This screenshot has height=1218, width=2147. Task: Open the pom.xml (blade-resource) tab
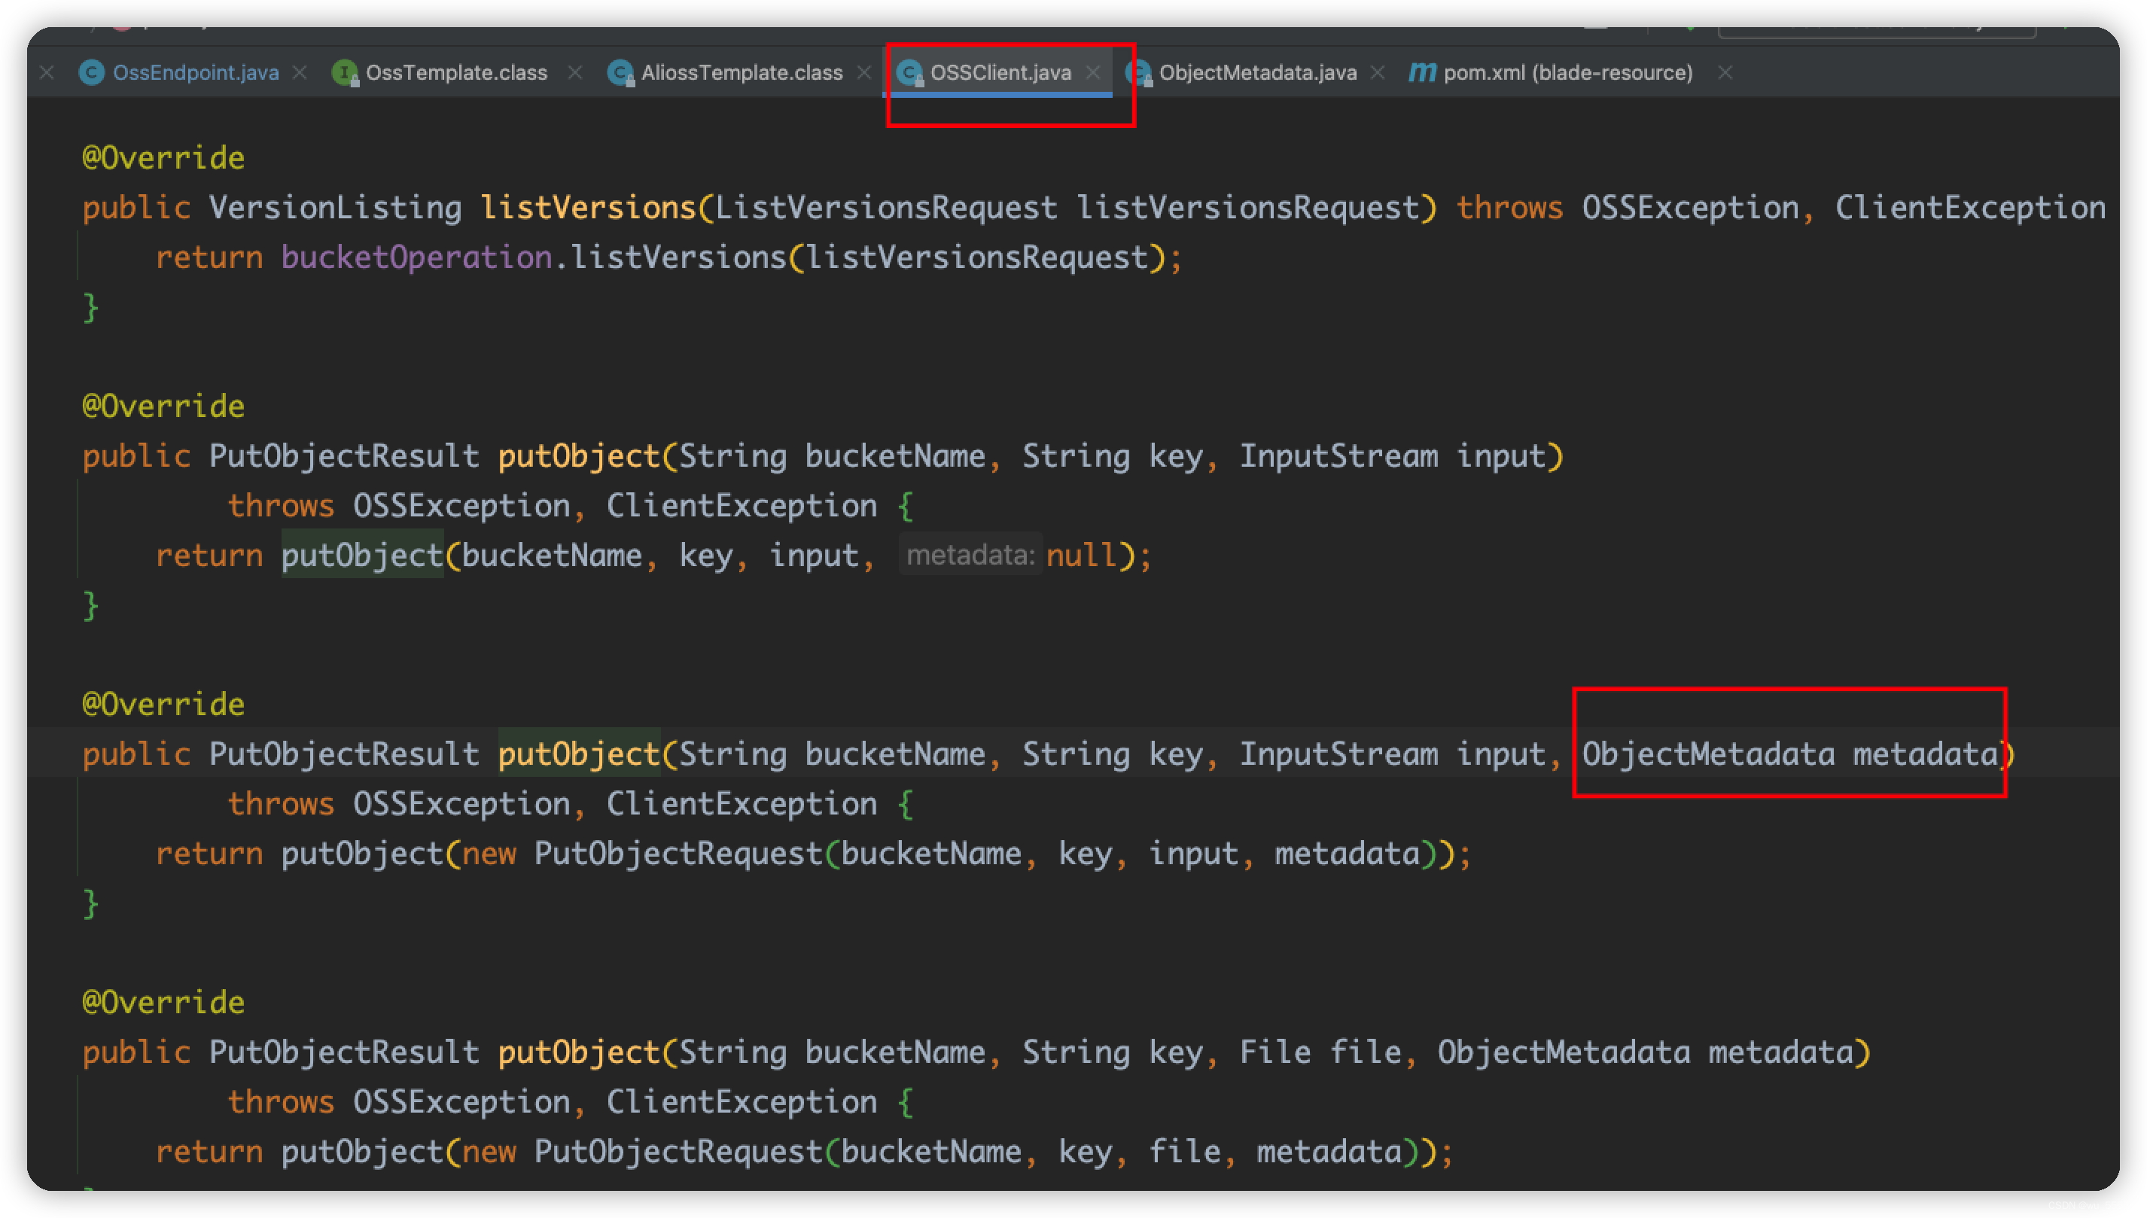1567,73
